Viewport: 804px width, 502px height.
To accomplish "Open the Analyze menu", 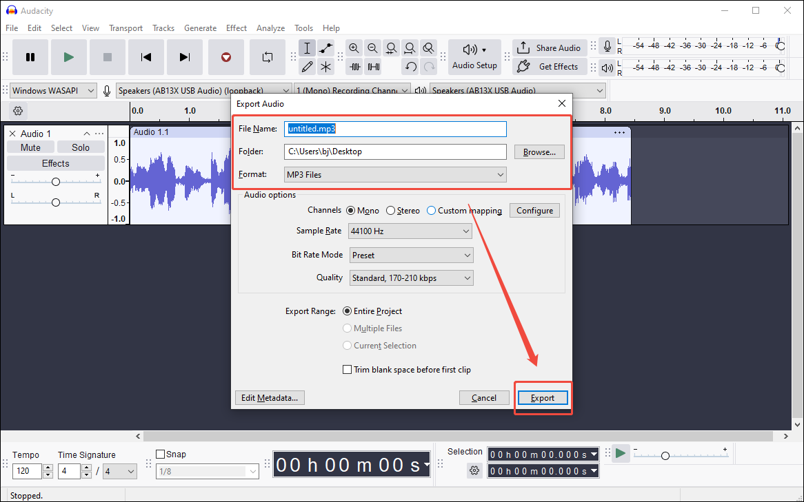I will (270, 28).
